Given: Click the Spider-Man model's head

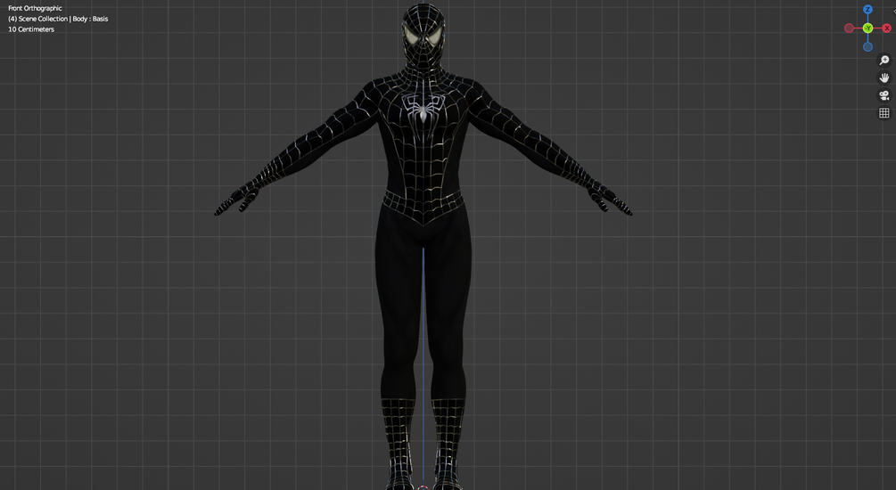Looking at the screenshot, I should click(423, 36).
